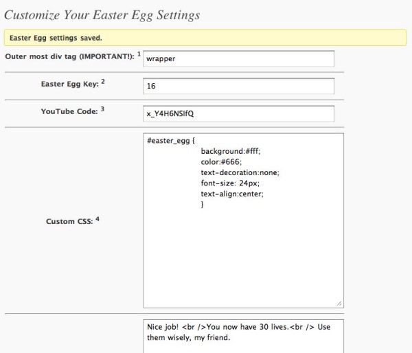Place cursor on the text-align:center line
Image resolution: width=412 pixels, height=353 pixels.
(x=232, y=194)
